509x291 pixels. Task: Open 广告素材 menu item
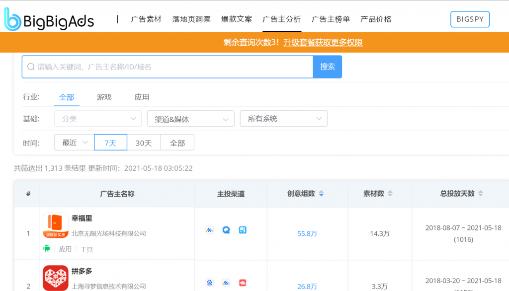click(x=146, y=19)
